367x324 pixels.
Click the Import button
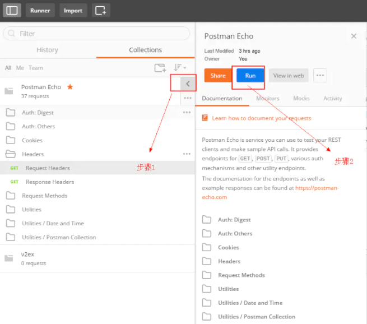(73, 10)
